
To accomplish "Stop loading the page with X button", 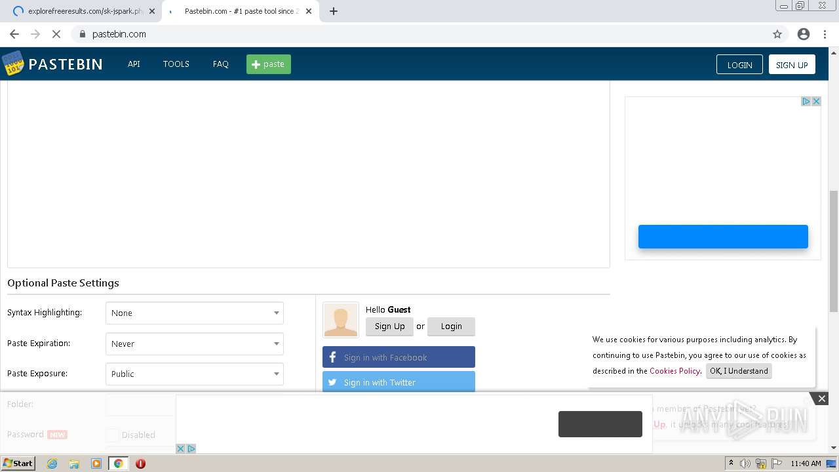I will click(x=56, y=34).
